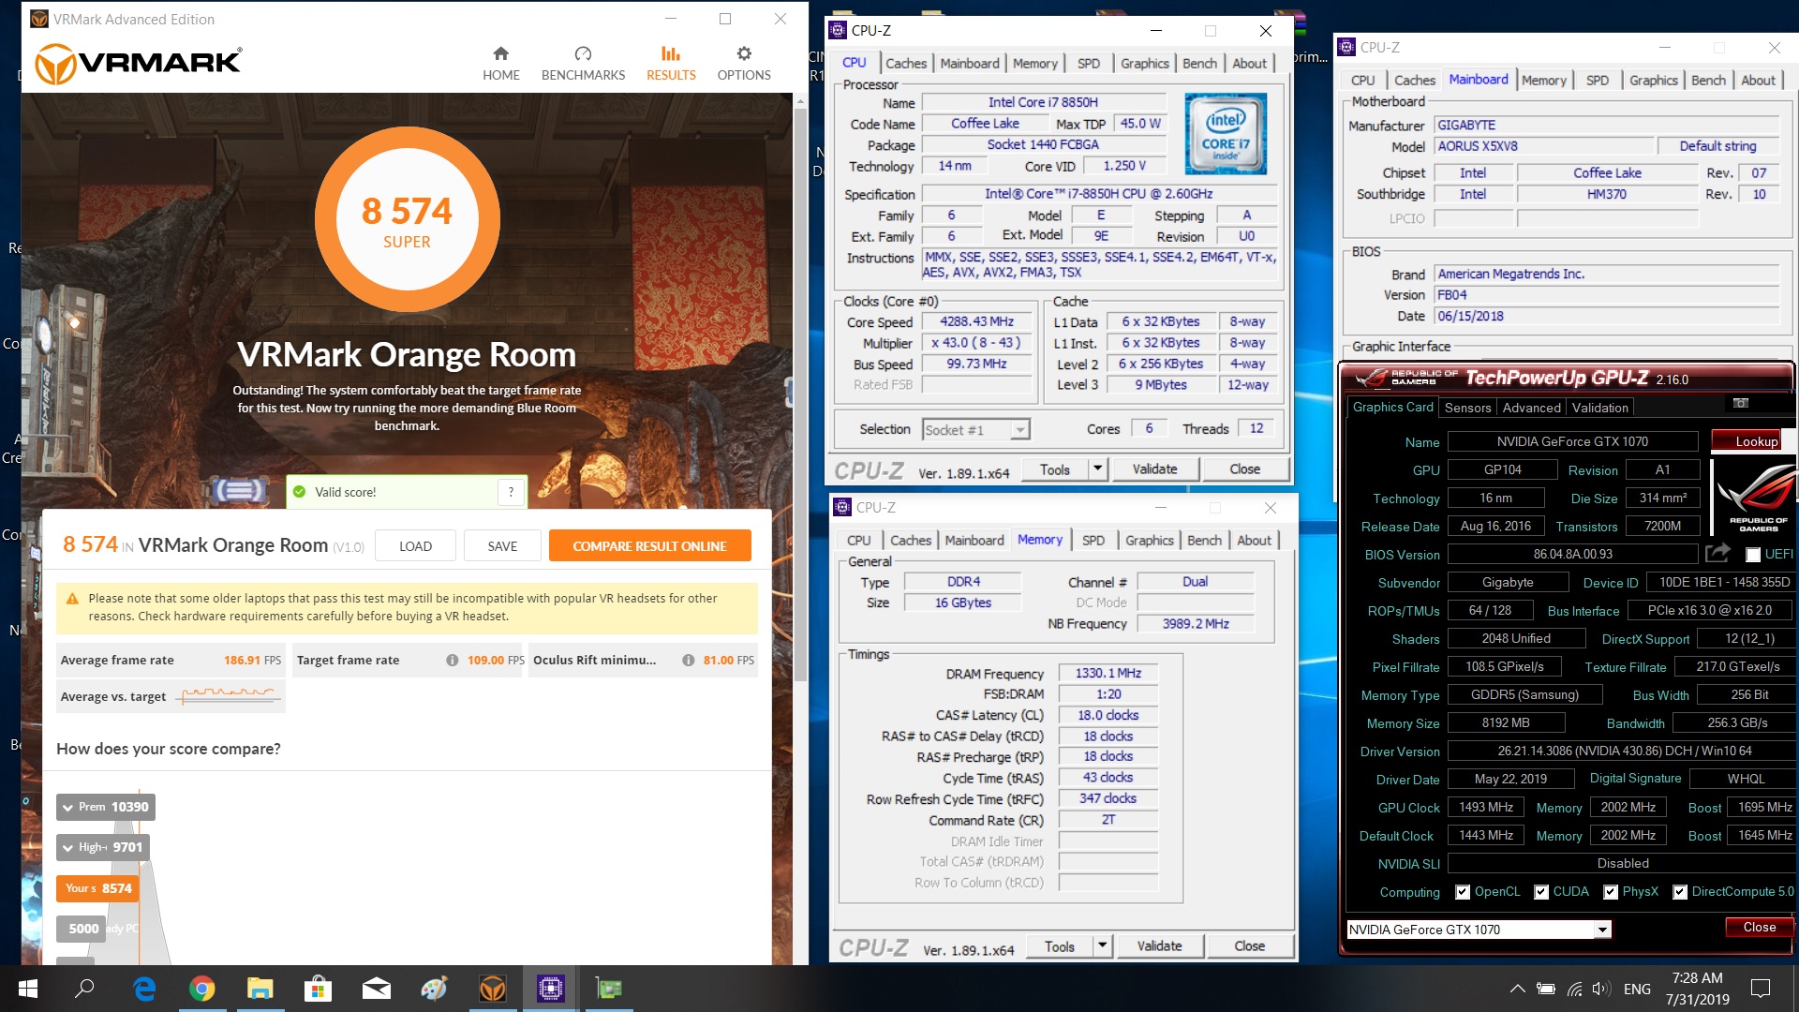Switch to VRMark taskbar icon
Screen dimensions: 1799x1012
[493, 989]
